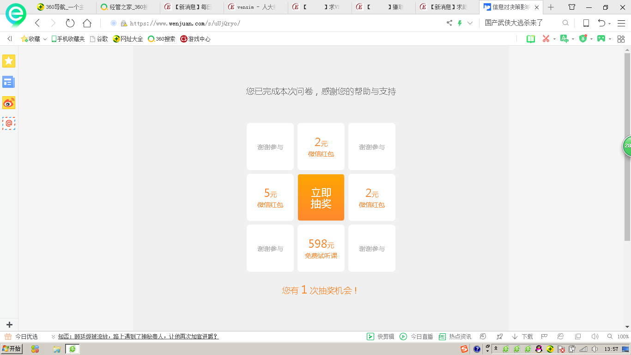
Task: Go to the browser home page icon
Action: tap(87, 23)
